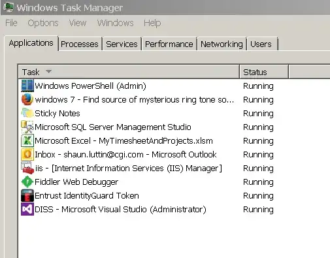Click the Microsoft Excel icon

pos(27,140)
